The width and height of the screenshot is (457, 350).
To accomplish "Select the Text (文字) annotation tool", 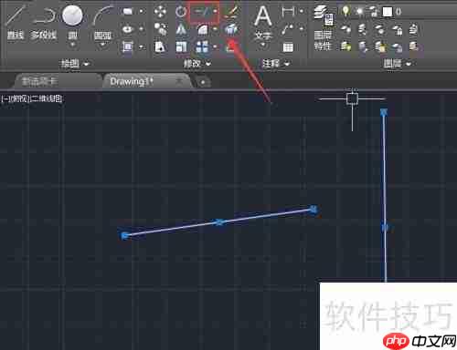I will point(263,22).
